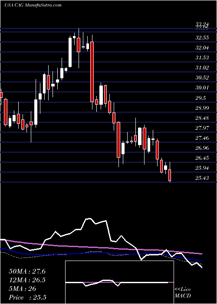Click the 31.02 price axis label
This screenshot has height=304, width=217.
(x=202, y=68)
